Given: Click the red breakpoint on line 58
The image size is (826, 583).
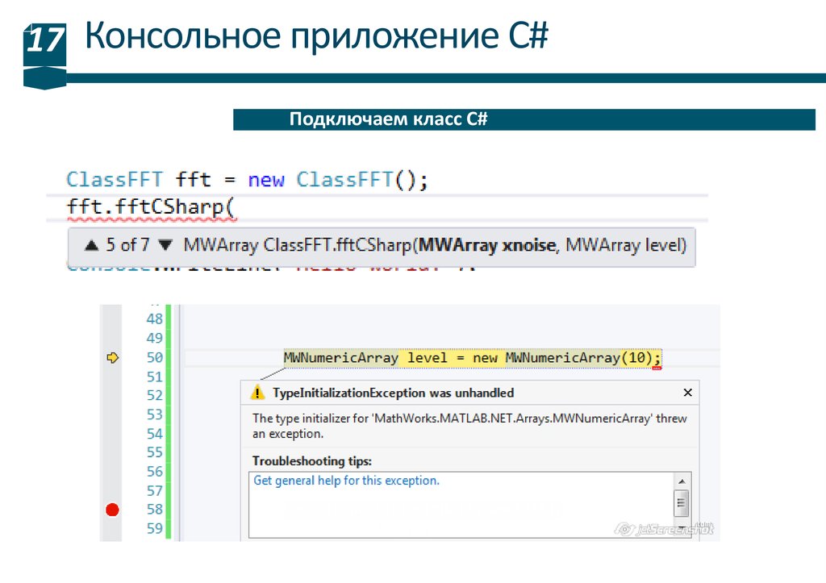Looking at the screenshot, I should tap(112, 510).
